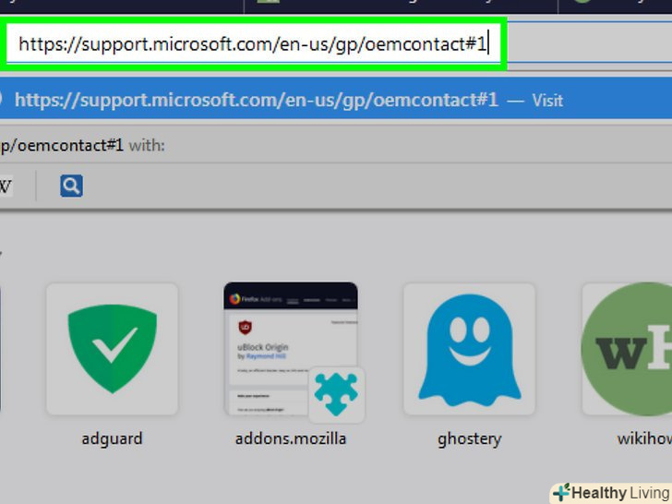672x504 pixels.
Task: Open the addons.mozilla uBlock Origin thumbnail
Action: [x=291, y=348]
